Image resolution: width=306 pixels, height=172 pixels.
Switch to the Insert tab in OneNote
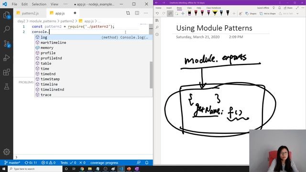tap(169, 8)
